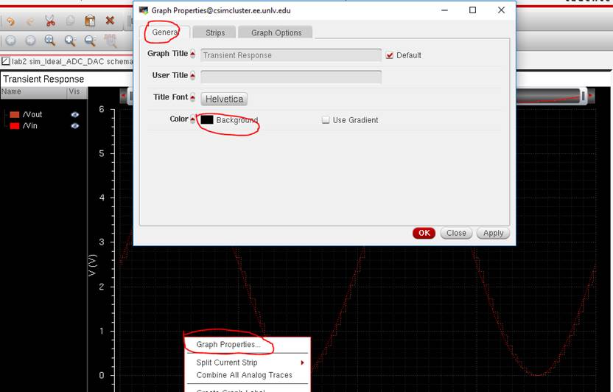613x392 pixels.
Task: Click the Zoom Out magnifier icon
Action: (91, 41)
